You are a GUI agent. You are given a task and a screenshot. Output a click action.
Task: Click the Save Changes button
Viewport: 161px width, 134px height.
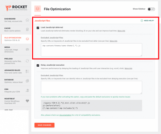click(45, 125)
